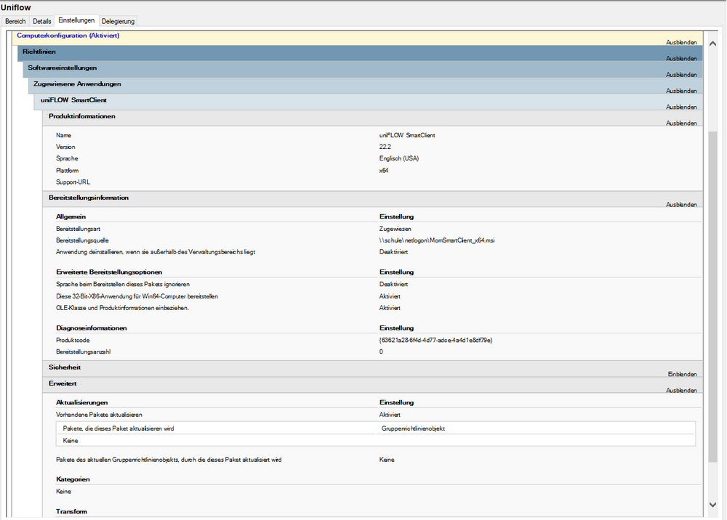This screenshot has height=520, width=727.
Task: Collapse the Softwareeinstellungen section
Action: [x=681, y=74]
